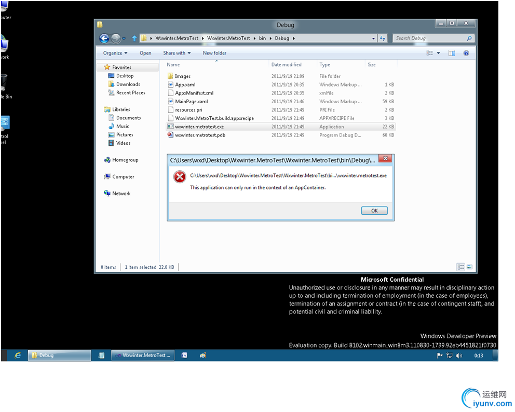Select the wxwinter.metrotest.exe application icon
515x412 pixels.
[x=170, y=127]
